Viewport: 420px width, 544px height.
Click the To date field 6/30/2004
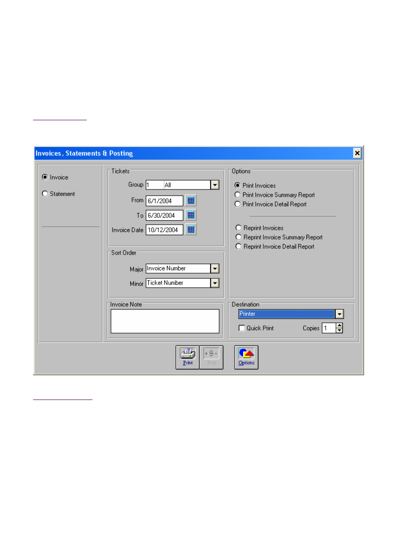pyautogui.click(x=165, y=215)
